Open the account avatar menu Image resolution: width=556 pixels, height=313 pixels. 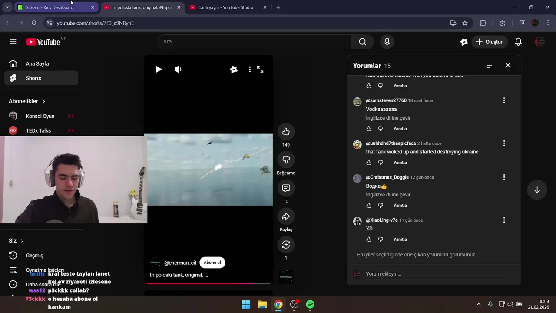tap(539, 42)
